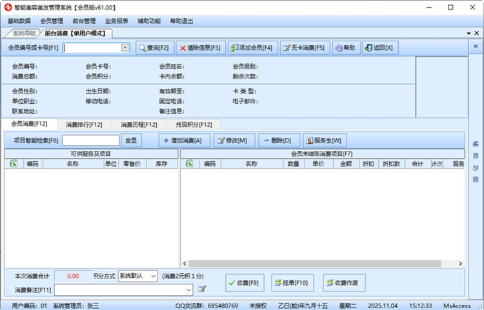The height and width of the screenshot is (310, 484).
Task: Switch to the 系统导航 tab
Action: pyautogui.click(x=24, y=34)
